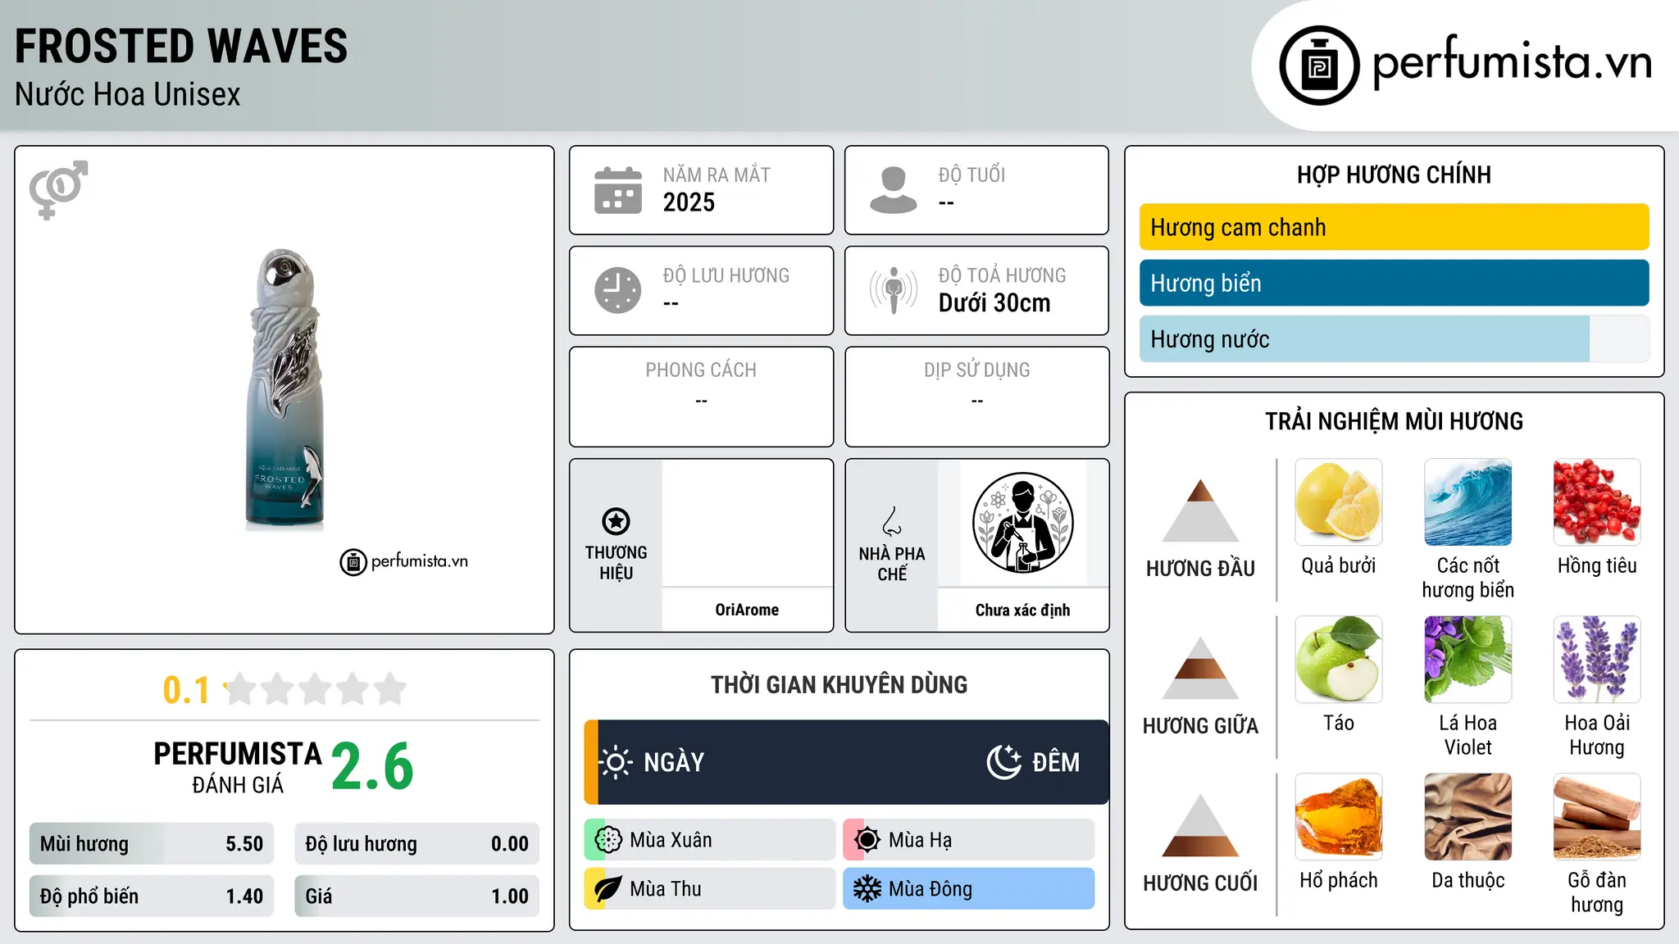Click the Nước Hoa Unisex subtitle
The image size is (1679, 944).
point(128,95)
